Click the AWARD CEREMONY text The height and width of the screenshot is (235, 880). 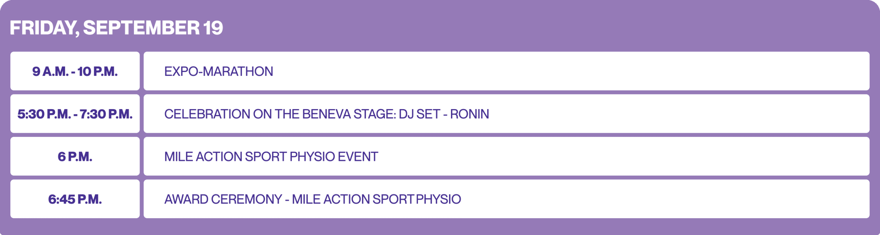click(223, 199)
